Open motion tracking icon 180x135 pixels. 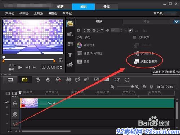click(86, 80)
